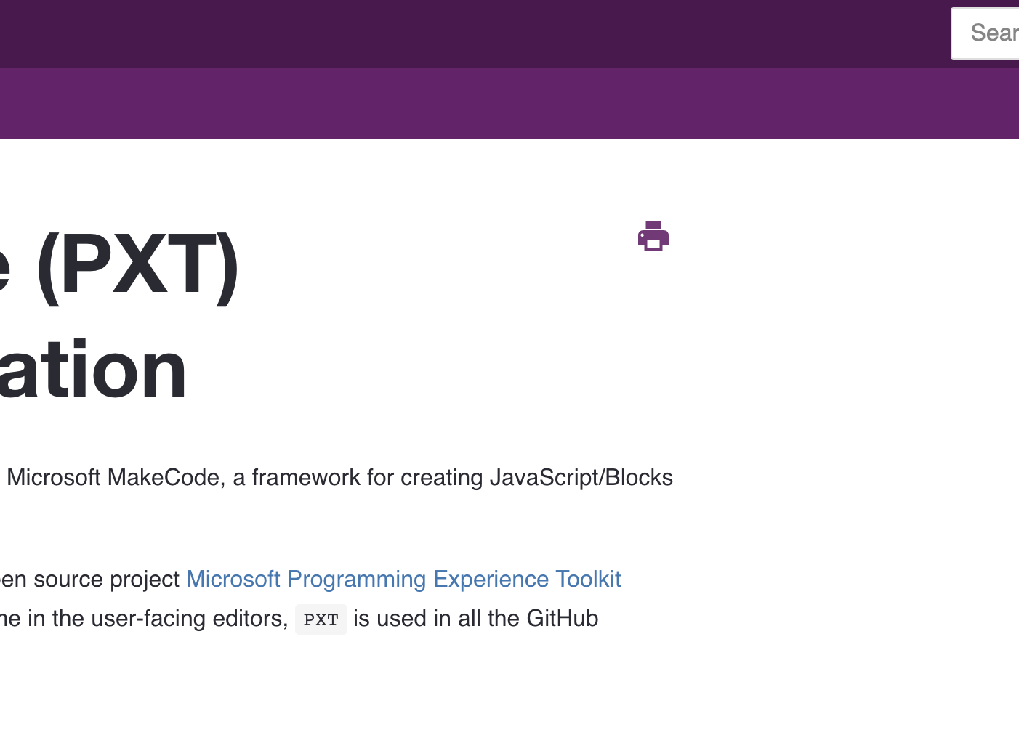1019x732 pixels.
Task: Open Microsoft Programming Experience Toolkit link
Action: coord(403,579)
